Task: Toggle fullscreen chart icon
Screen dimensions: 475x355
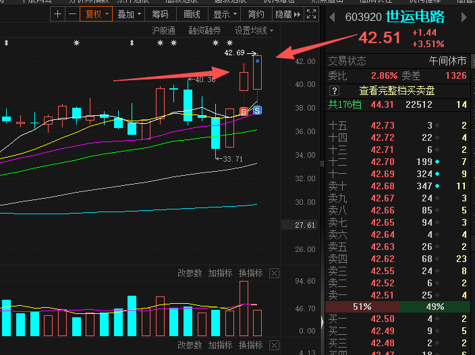Action: click(x=311, y=14)
